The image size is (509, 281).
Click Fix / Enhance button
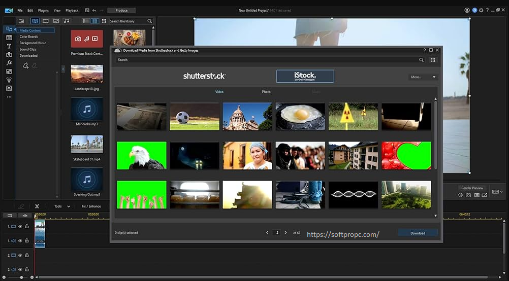(x=91, y=206)
